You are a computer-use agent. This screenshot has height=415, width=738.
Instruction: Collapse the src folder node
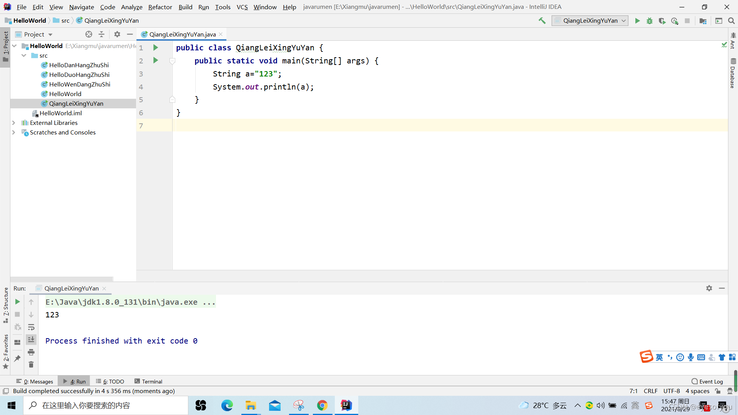pyautogui.click(x=24, y=56)
